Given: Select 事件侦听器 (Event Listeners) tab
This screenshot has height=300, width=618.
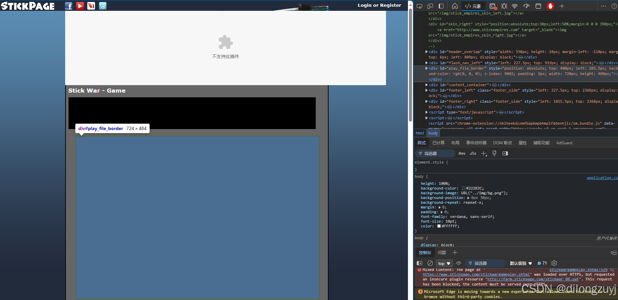Looking at the screenshot, I should pos(476,143).
